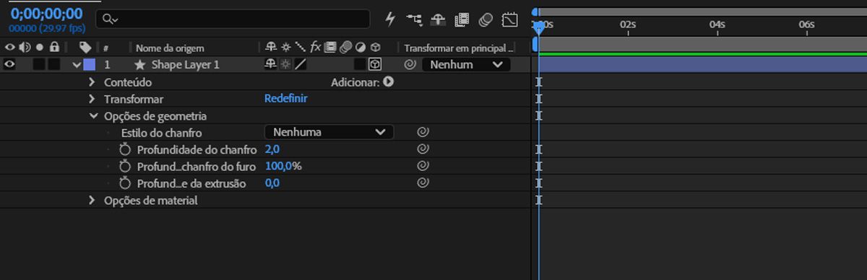Click the Shape Layer 1 label color swatch

(x=90, y=64)
